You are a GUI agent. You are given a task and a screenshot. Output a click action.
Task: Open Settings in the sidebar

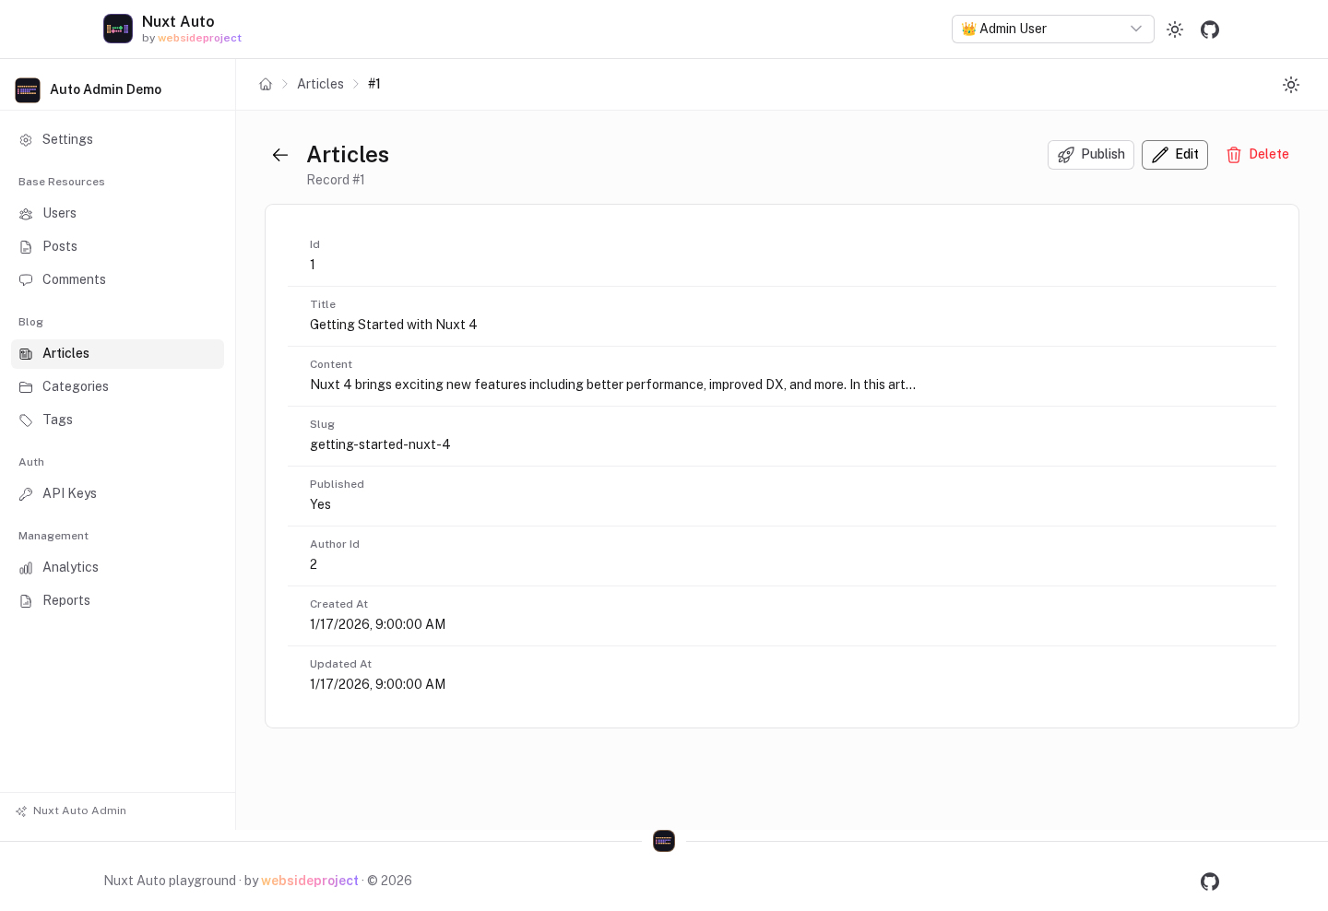(118, 140)
